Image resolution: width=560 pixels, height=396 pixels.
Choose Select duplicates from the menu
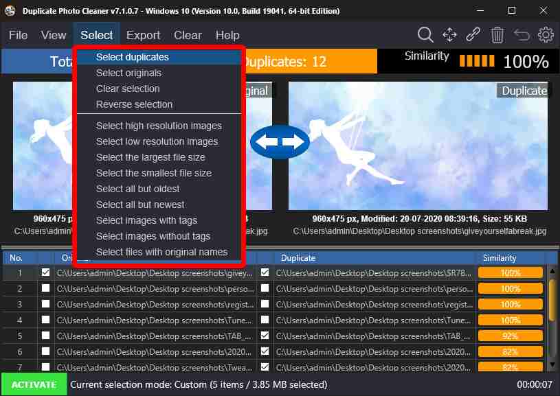pyautogui.click(x=159, y=57)
